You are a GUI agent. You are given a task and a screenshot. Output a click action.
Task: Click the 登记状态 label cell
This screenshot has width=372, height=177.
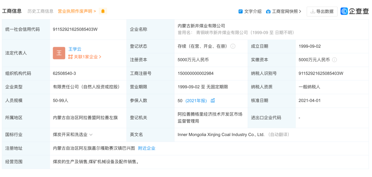click(151, 46)
